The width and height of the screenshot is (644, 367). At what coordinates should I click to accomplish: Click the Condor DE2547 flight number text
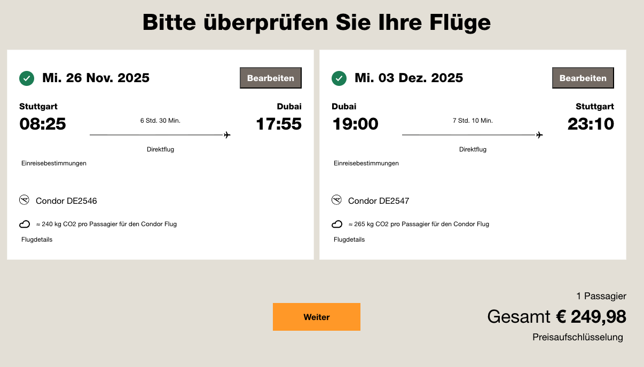379,201
